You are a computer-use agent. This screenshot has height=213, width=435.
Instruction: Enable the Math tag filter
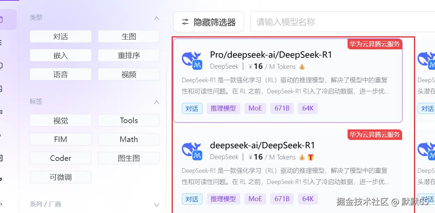coord(129,139)
